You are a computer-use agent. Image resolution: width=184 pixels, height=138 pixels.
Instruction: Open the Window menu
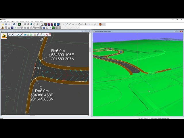pyautogui.click(x=37, y=22)
